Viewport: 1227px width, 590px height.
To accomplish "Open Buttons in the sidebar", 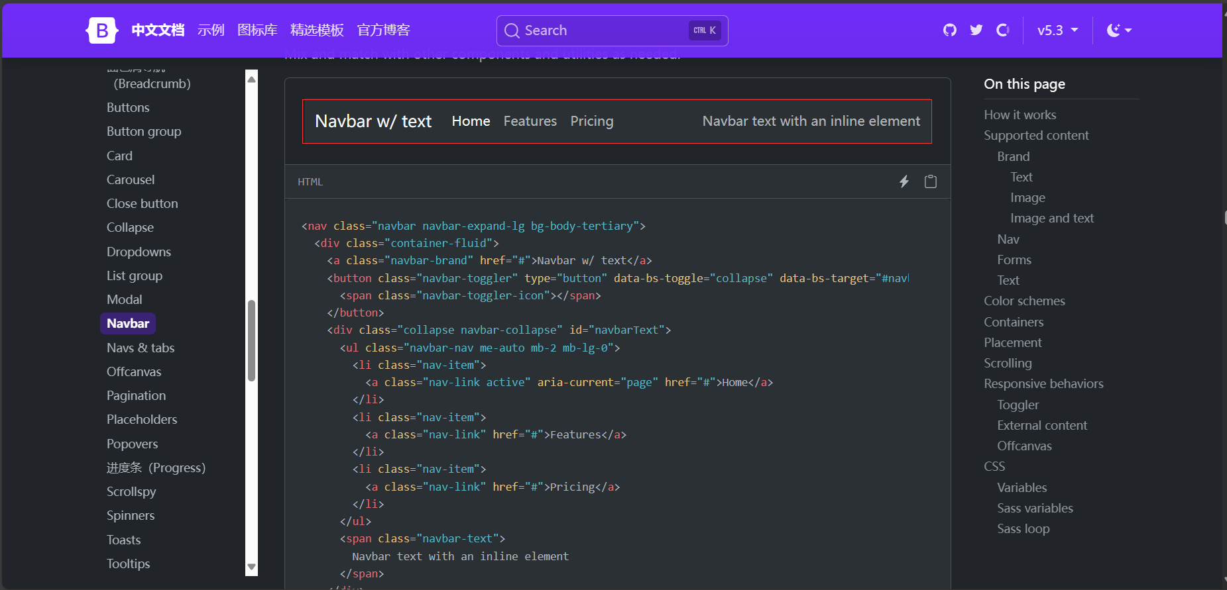I will tap(128, 107).
